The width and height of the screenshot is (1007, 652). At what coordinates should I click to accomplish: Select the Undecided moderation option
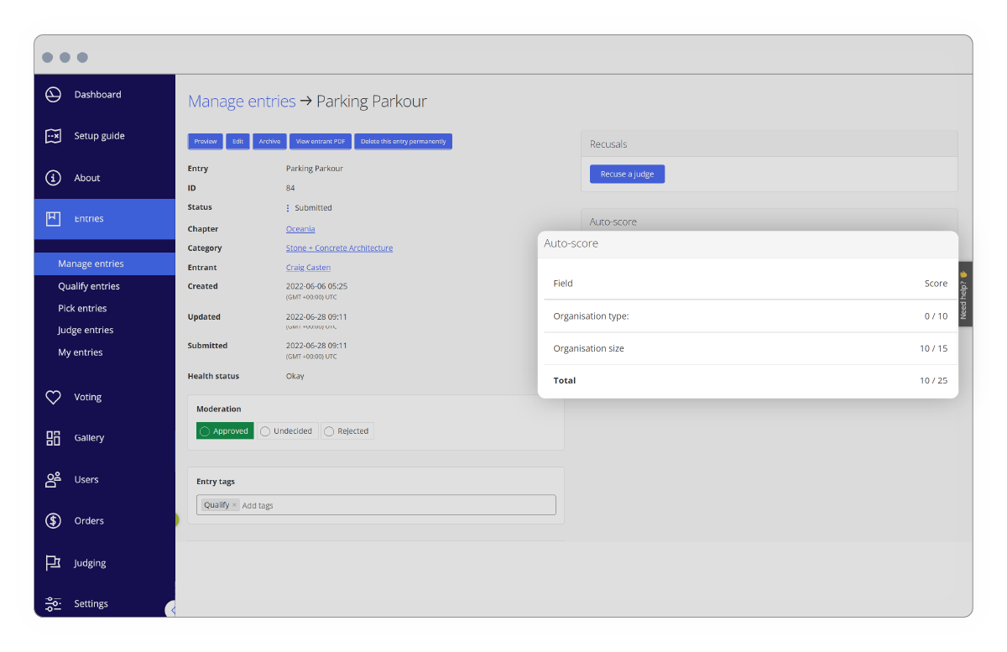pos(286,431)
